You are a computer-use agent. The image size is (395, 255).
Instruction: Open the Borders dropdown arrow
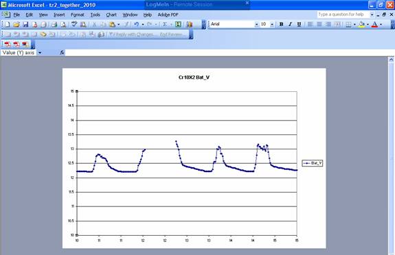(x=354, y=24)
